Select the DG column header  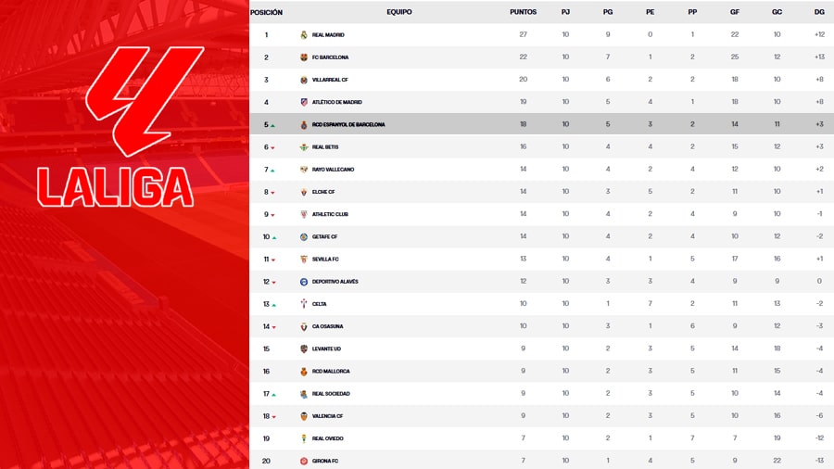819,12
